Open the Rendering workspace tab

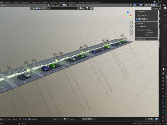click(62, 2)
